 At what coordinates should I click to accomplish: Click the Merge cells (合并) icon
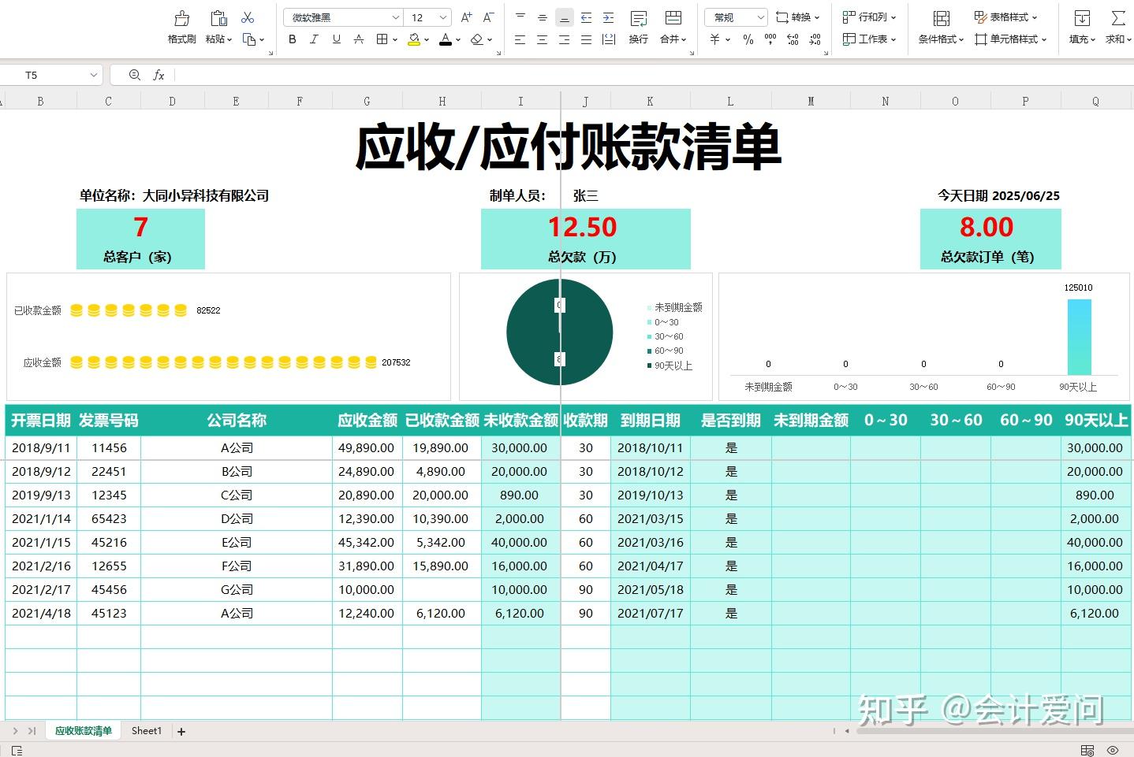673,17
